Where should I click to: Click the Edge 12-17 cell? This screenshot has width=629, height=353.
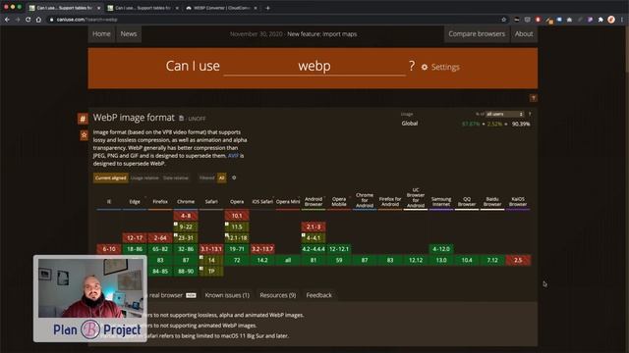tap(135, 237)
